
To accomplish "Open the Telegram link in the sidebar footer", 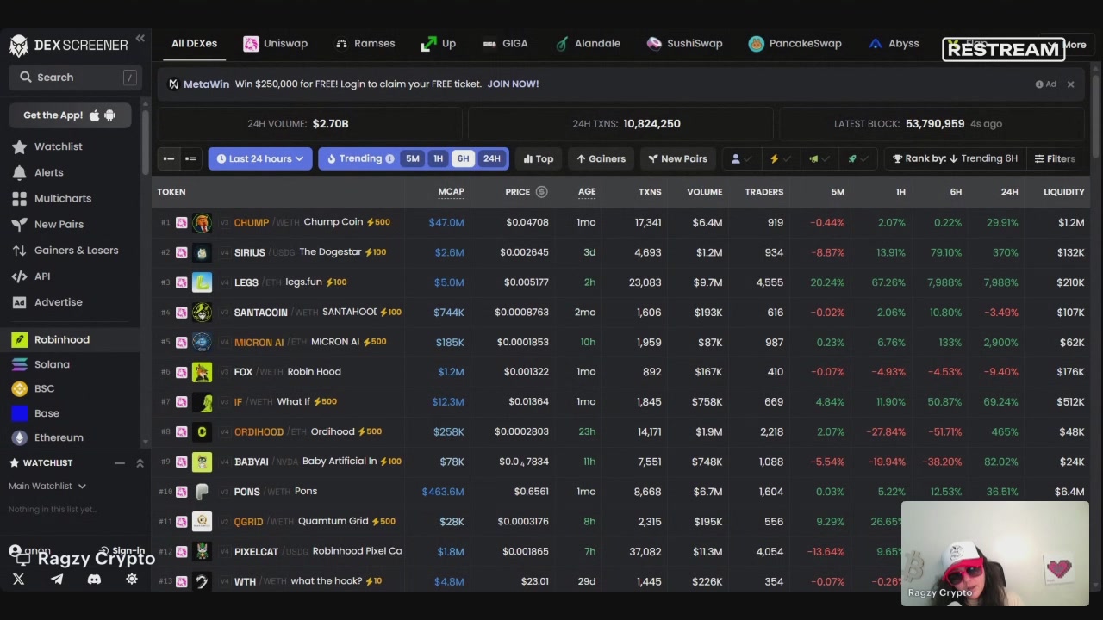I will point(57,580).
